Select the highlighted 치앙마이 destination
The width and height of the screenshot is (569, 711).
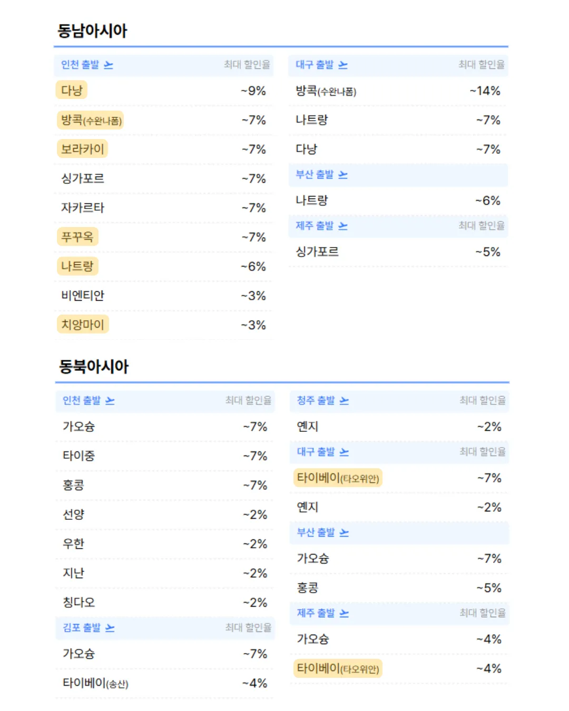point(83,324)
